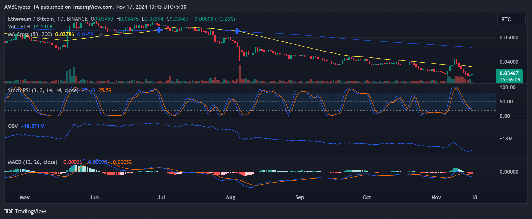
Task: Click the high value H0.03476
Action: point(127,19)
